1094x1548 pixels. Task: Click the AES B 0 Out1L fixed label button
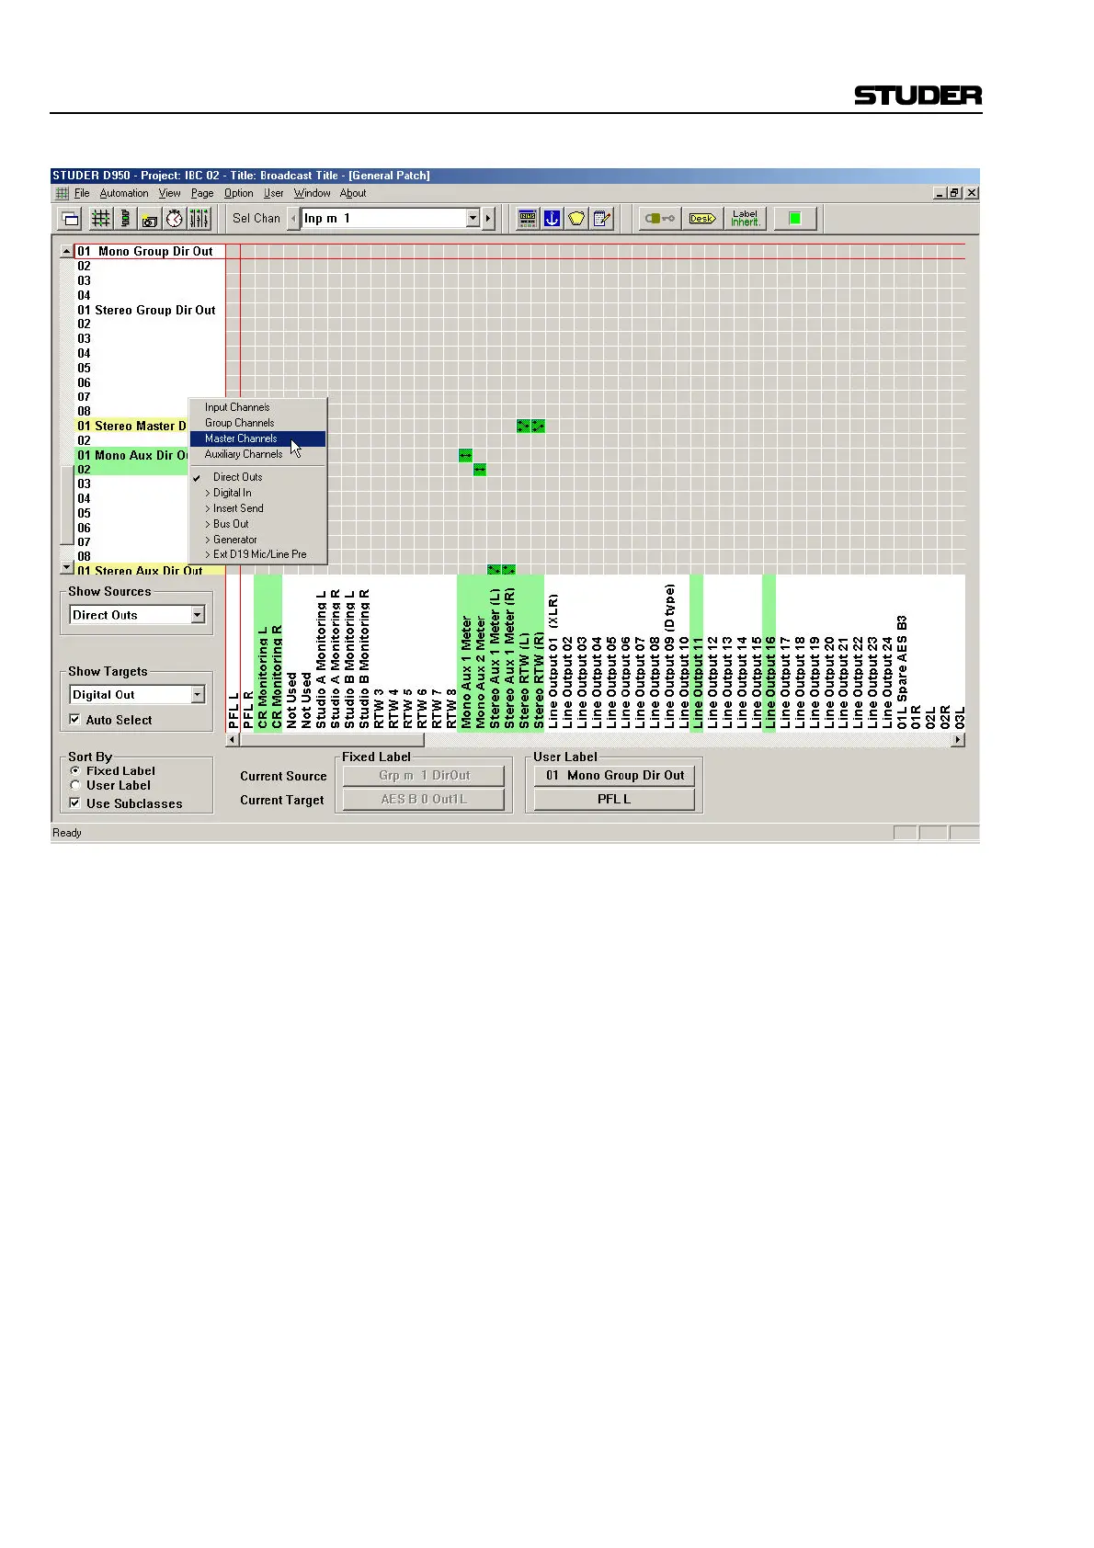tap(424, 800)
